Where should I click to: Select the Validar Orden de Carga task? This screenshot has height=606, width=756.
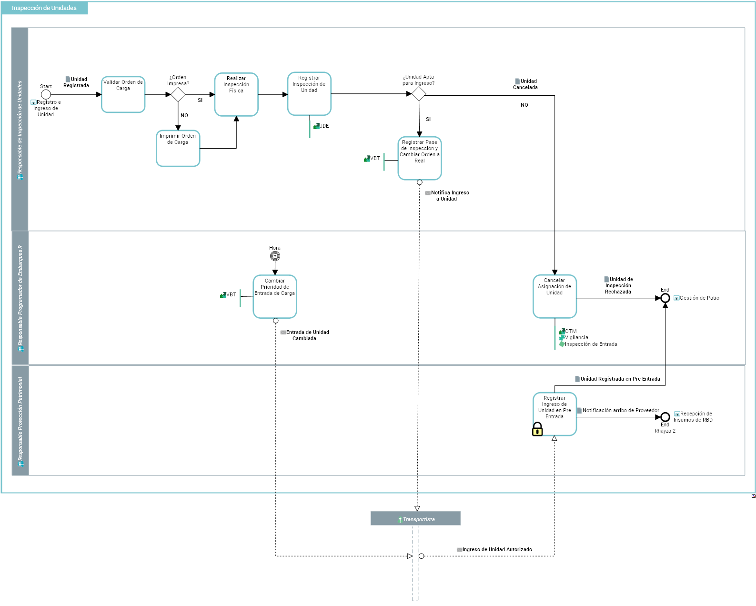click(123, 94)
